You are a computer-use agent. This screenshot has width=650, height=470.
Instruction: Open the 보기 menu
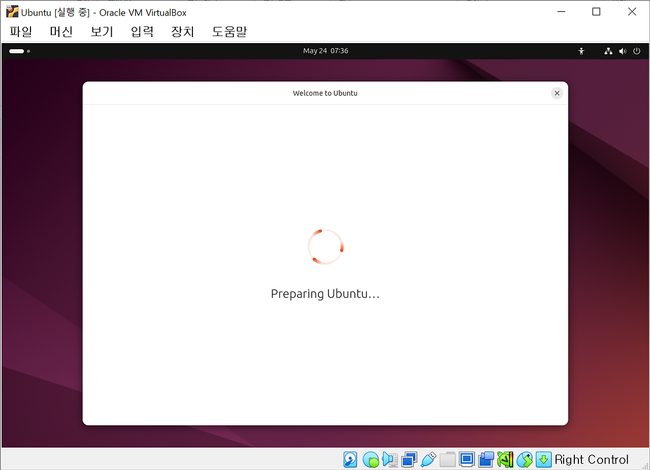tap(102, 31)
